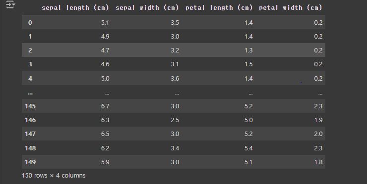Click sepal width value 2.5 in row 146
The height and width of the screenshot is (184, 367).
175,120
